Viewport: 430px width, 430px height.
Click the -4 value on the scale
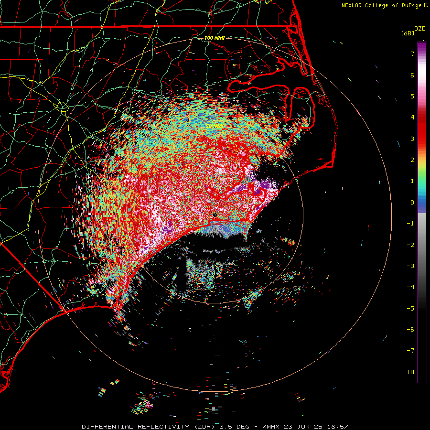click(410, 287)
